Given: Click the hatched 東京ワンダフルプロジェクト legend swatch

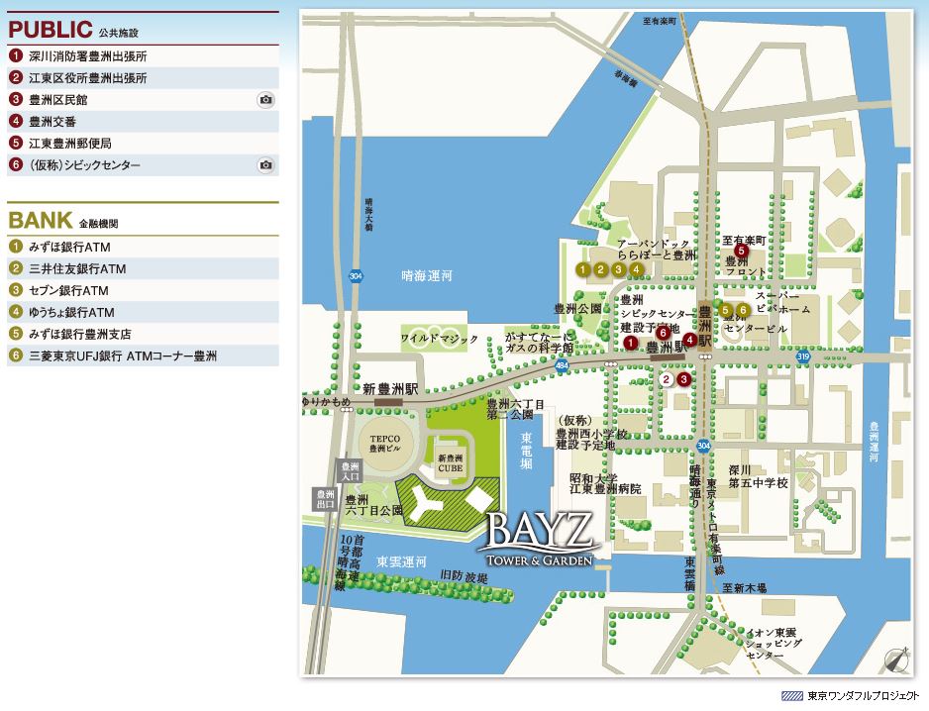Looking at the screenshot, I should coord(792,696).
